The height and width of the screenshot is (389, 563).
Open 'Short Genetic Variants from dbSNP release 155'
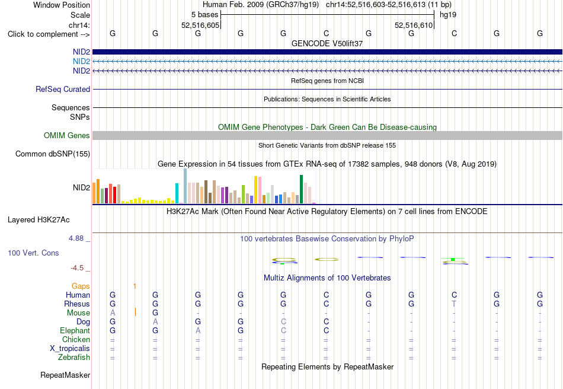(327, 145)
